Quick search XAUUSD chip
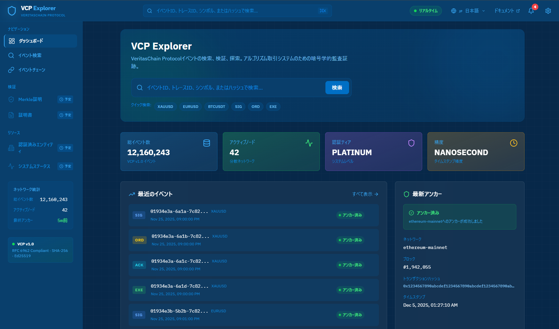Image resolution: width=559 pixels, height=329 pixels. [165, 107]
